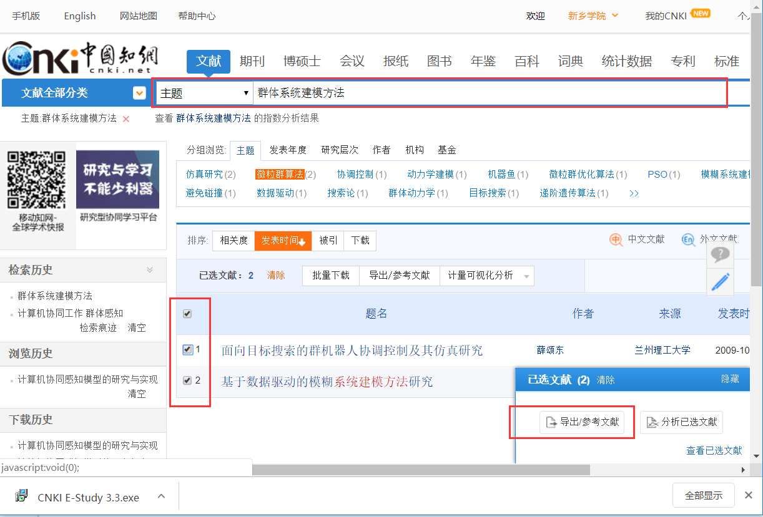Sort results by 被引 citations

328,240
